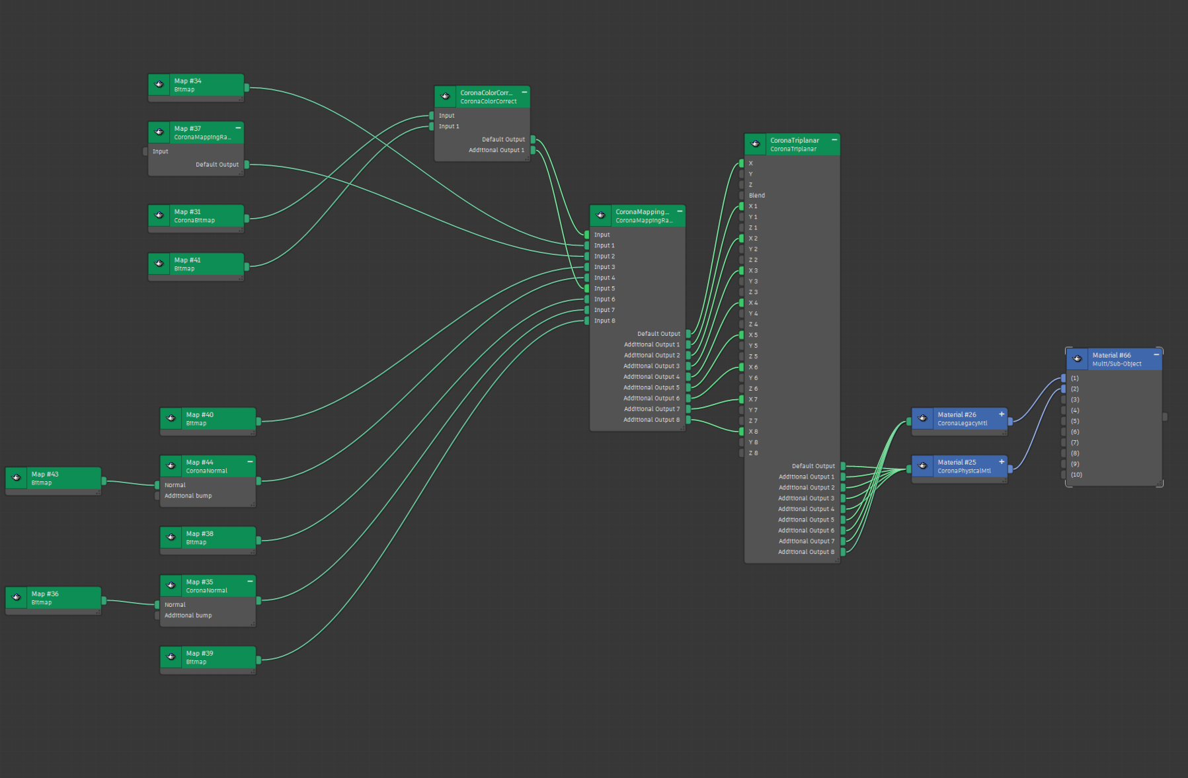
Task: Collapse the CoronaMappingRandomizer center node
Action: coord(680,211)
